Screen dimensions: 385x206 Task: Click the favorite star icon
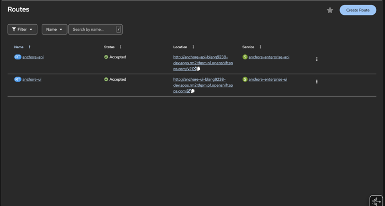point(330,10)
